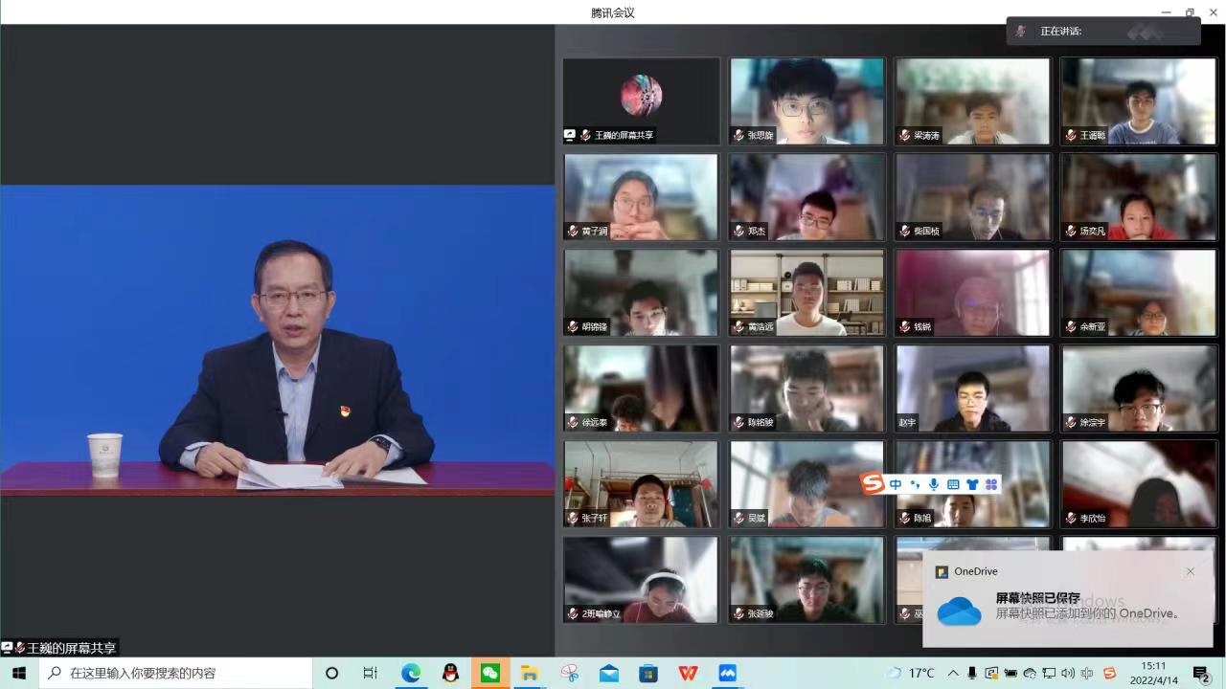1226x689 pixels.
Task: Click 王巍's screen share camera icon
Action: [570, 135]
